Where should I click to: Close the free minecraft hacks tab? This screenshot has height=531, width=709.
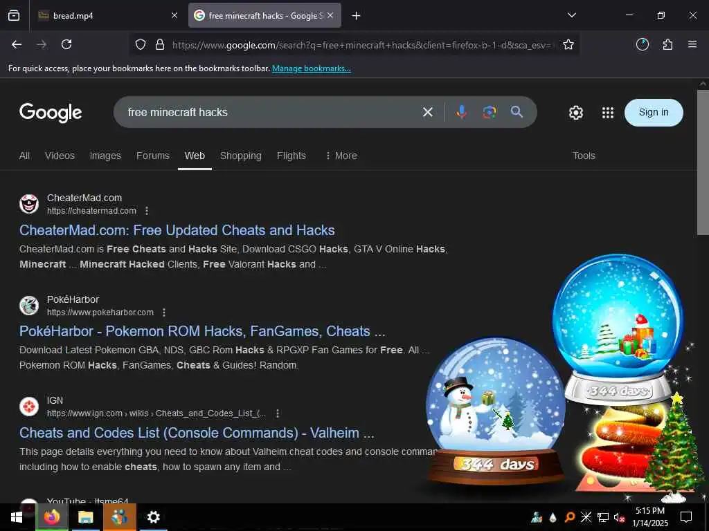tap(330, 15)
